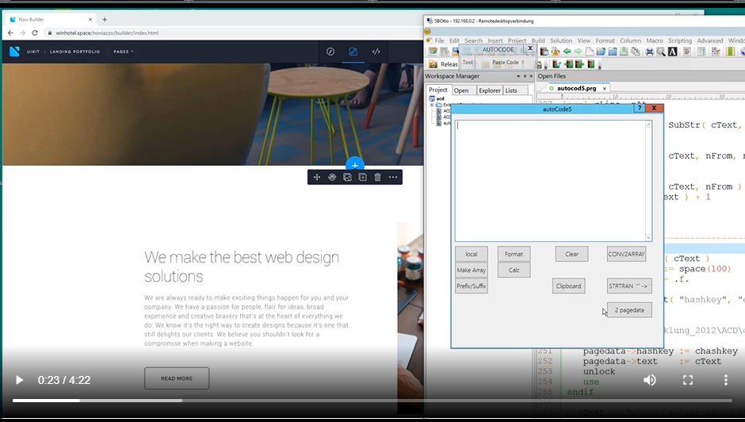Image resolution: width=745 pixels, height=422 pixels.
Task: Click the Calc button in autoCode5
Action: tap(514, 270)
